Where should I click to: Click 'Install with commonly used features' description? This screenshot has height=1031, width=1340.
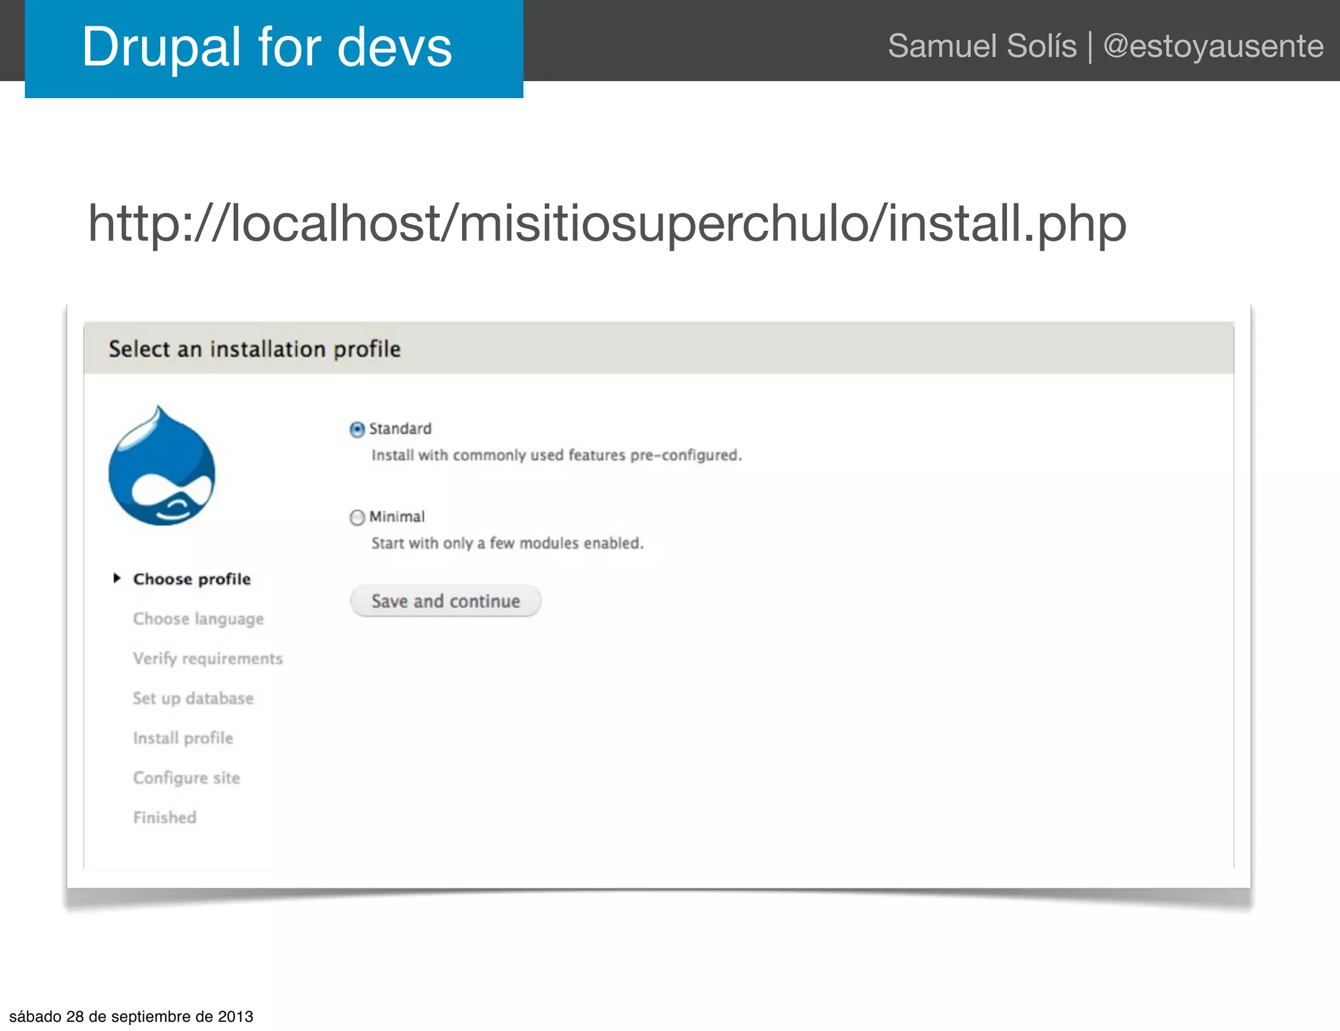coord(557,455)
